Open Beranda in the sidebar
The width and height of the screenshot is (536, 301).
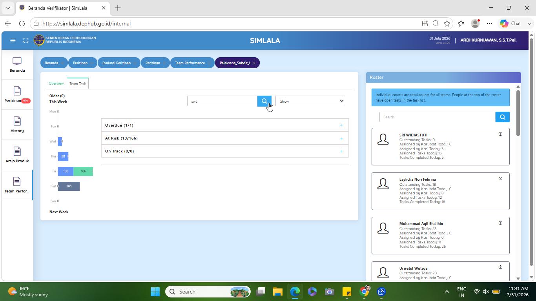point(17,65)
